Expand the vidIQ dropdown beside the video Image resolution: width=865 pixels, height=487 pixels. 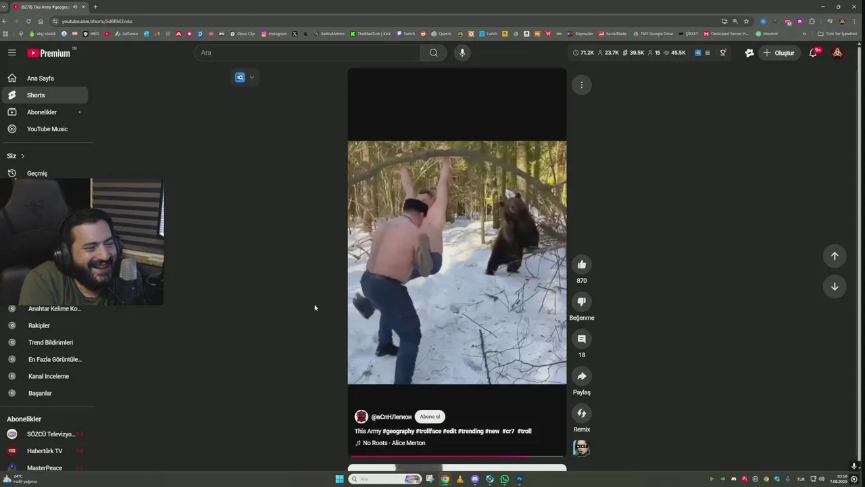point(251,77)
